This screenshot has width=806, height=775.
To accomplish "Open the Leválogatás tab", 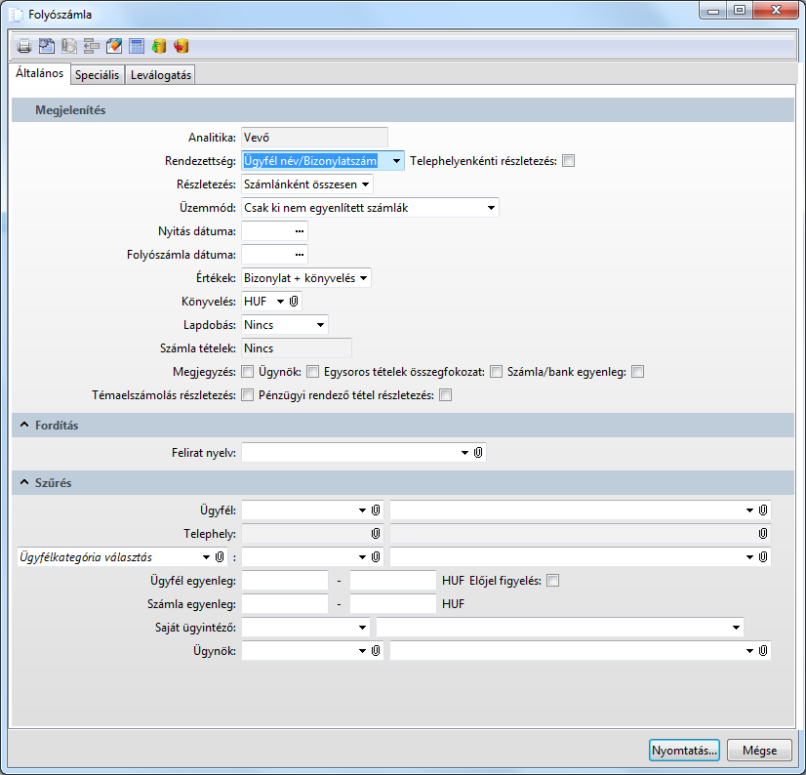I will click(x=161, y=74).
